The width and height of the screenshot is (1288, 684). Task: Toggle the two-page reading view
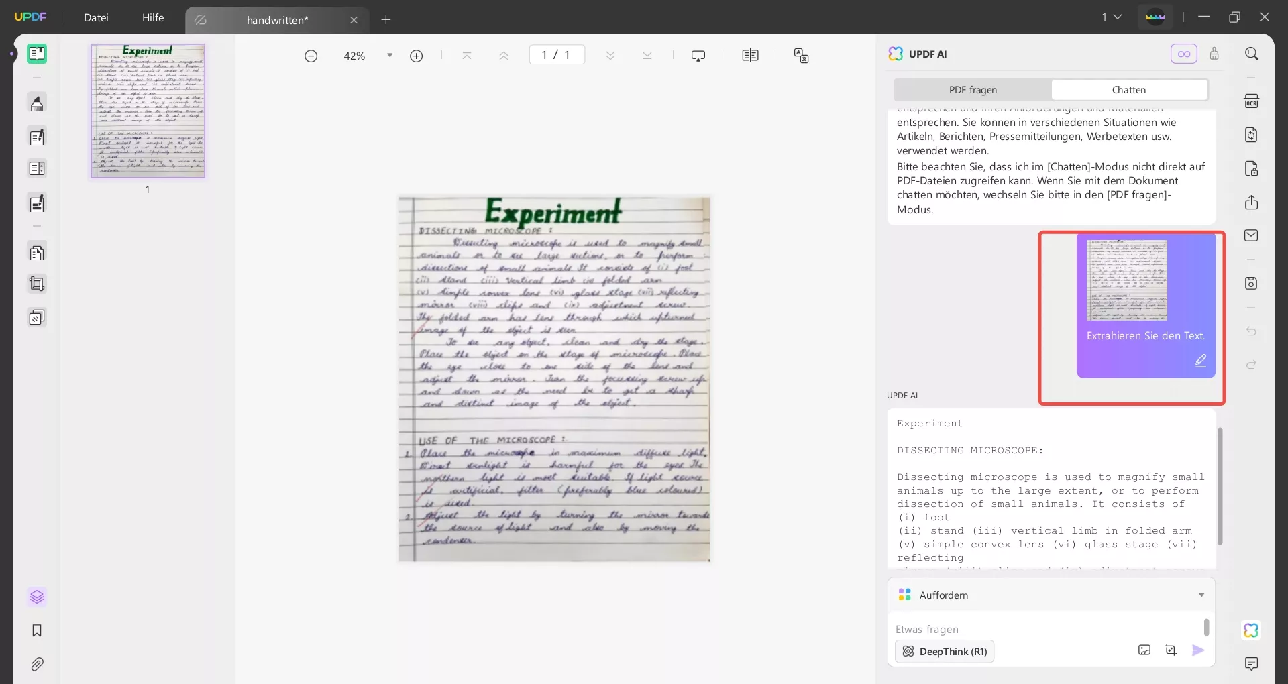tap(750, 56)
